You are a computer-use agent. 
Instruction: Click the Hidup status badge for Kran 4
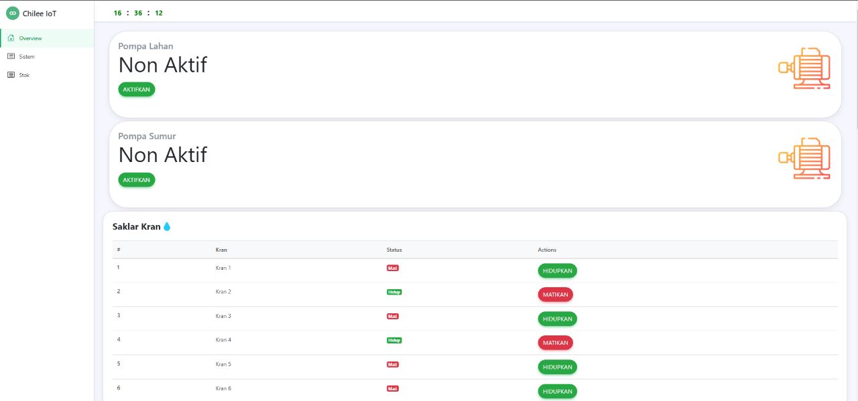tap(394, 340)
